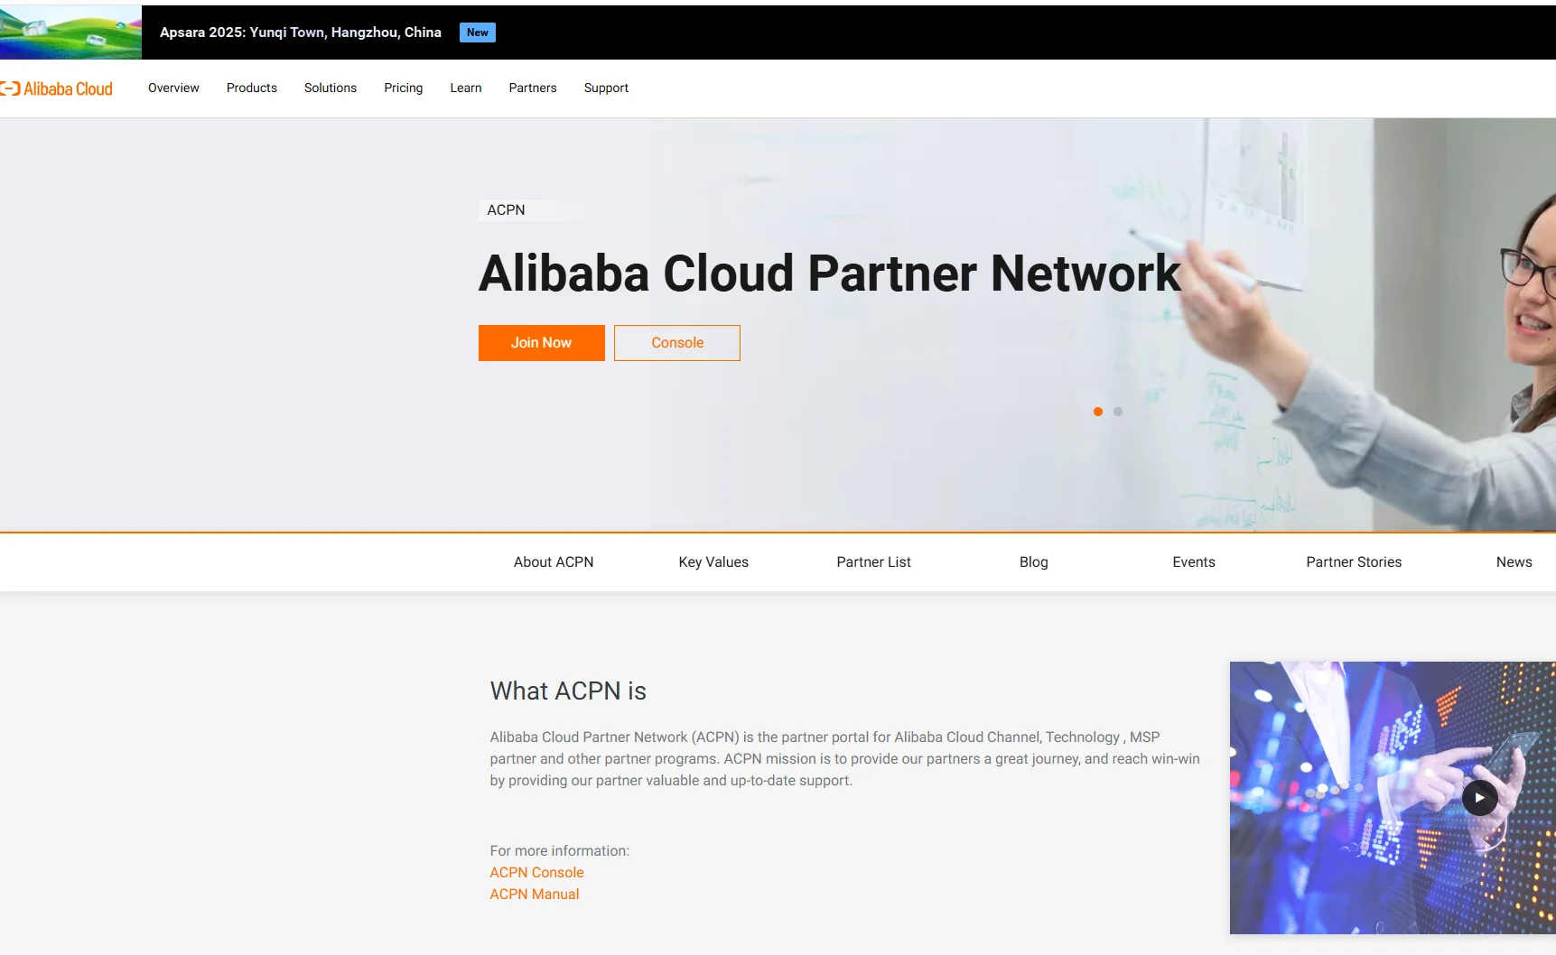Screen dimensions: 1556x955
Task: Open the Products menu
Action: [252, 88]
